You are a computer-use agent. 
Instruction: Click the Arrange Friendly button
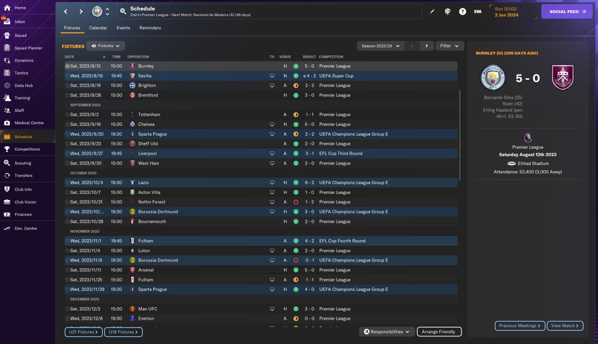(x=439, y=332)
